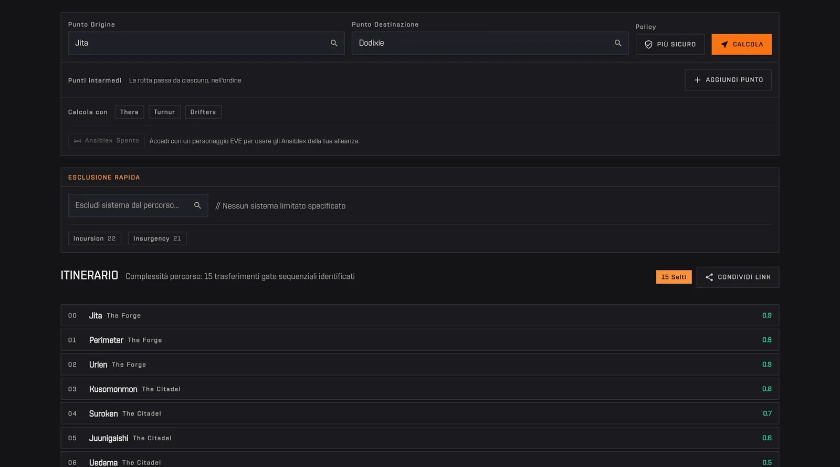Select the Jita route row
This screenshot has height=467, width=840.
[420, 315]
